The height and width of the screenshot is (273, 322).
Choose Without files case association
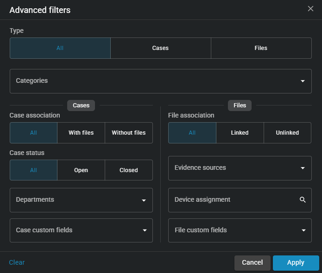(128, 133)
